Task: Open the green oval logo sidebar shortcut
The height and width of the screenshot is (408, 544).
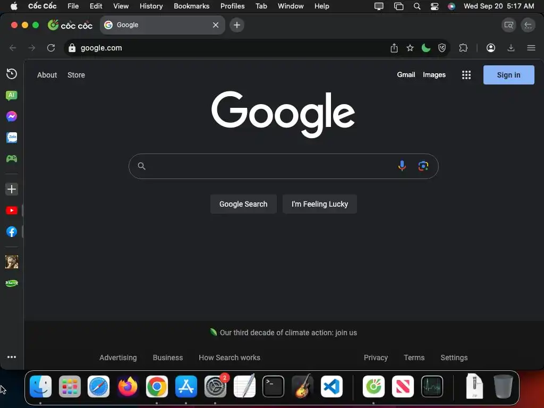Action: (12, 283)
